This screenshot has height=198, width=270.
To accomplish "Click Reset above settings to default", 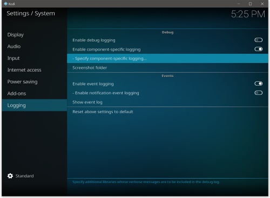I will click(x=167, y=112).
